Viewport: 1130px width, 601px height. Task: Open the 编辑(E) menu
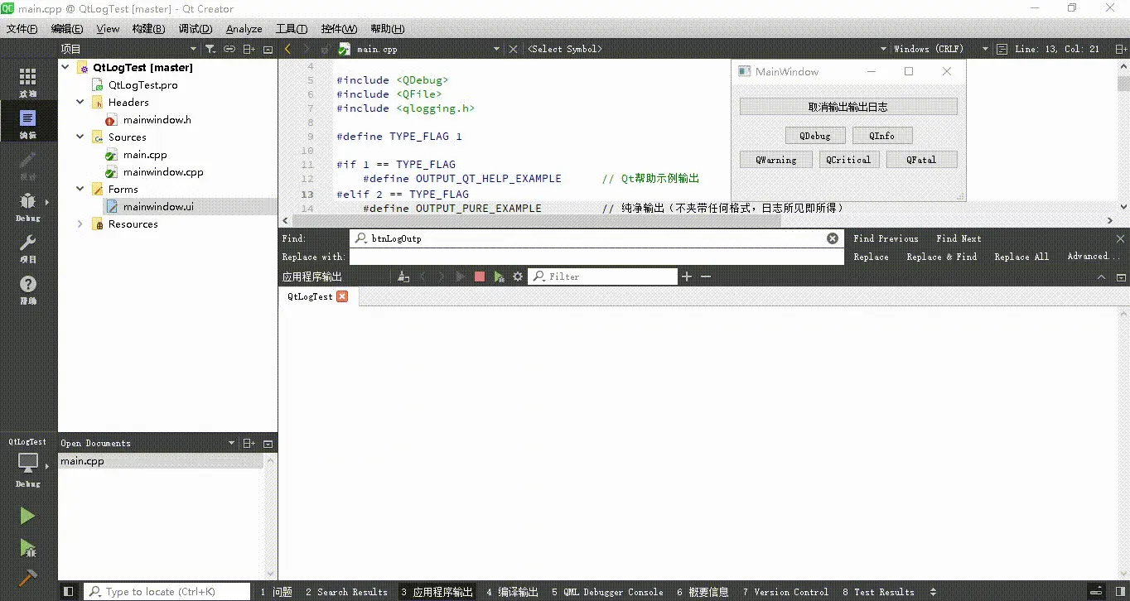pos(67,29)
